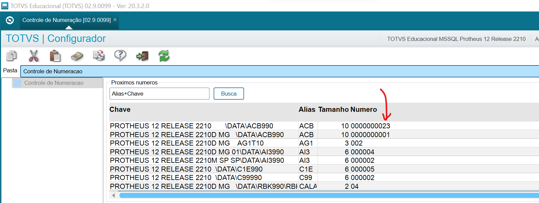Image resolution: width=539 pixels, height=203 pixels.
Task: Click the blue horizontal scrollbar thumb
Action: [x=329, y=195]
